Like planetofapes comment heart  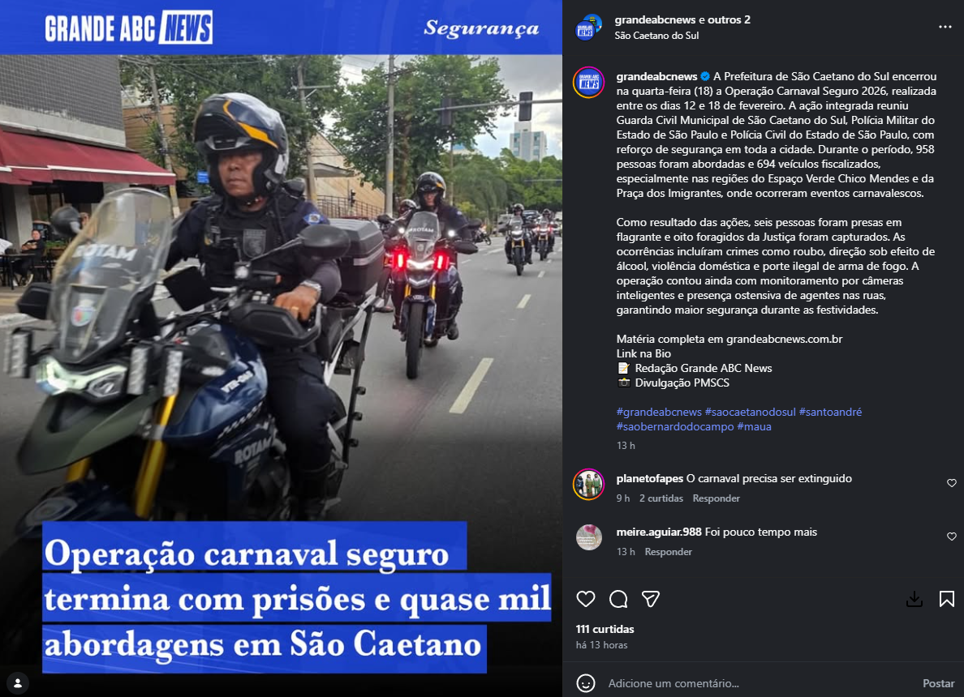pos(952,483)
